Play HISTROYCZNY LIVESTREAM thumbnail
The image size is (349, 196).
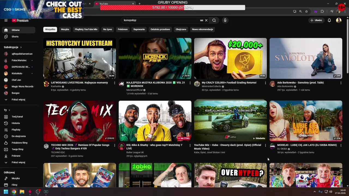click(x=80, y=58)
